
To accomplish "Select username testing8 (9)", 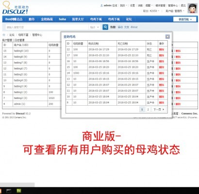I will (x=20, y=57).
